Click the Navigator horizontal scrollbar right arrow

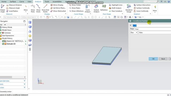click(x=25, y=77)
